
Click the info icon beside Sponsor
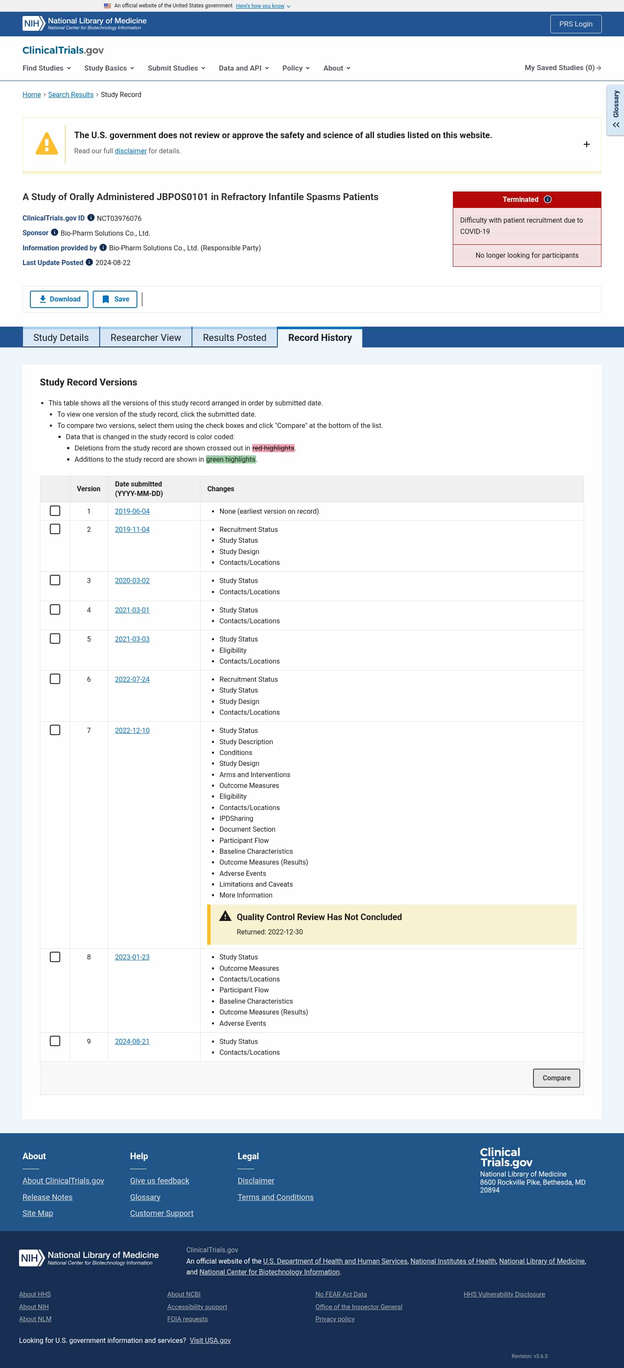pyautogui.click(x=55, y=233)
